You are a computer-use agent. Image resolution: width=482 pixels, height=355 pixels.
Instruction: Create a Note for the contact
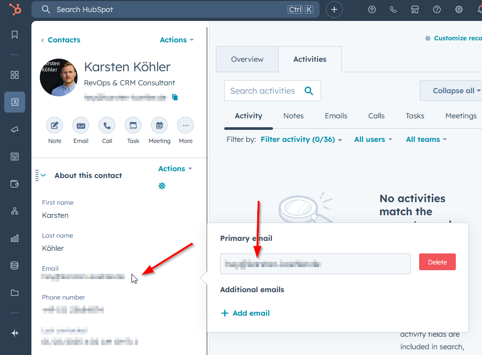click(54, 125)
